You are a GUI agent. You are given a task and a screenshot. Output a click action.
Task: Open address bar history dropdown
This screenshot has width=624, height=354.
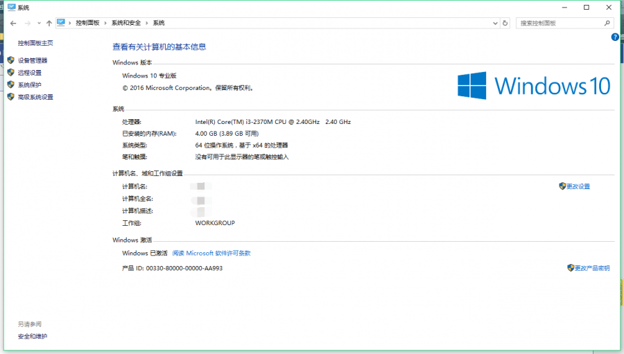(496, 23)
